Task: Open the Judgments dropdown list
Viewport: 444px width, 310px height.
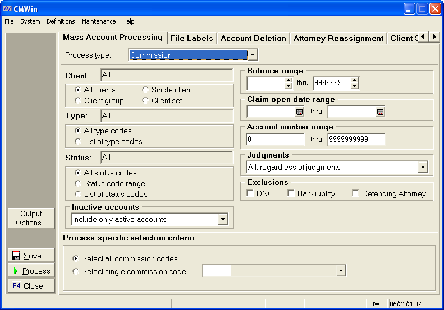Action: [x=422, y=167]
